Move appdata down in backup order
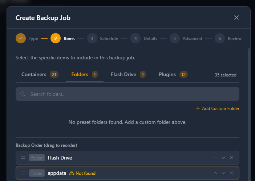The image size is (255, 181). coord(223,173)
